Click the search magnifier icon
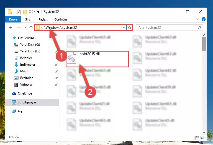Viewport: 213px width, 145px height. coord(199,28)
